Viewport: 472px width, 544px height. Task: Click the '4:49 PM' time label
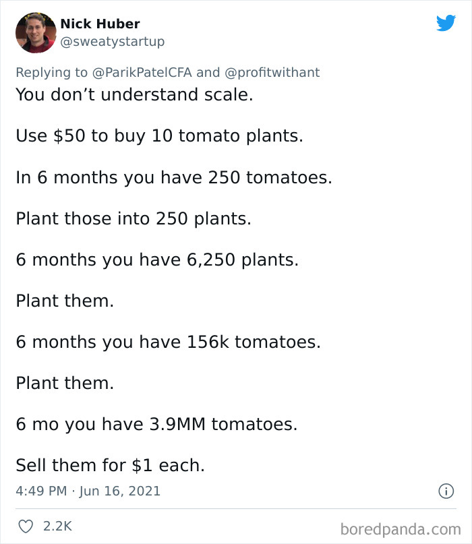click(x=39, y=491)
